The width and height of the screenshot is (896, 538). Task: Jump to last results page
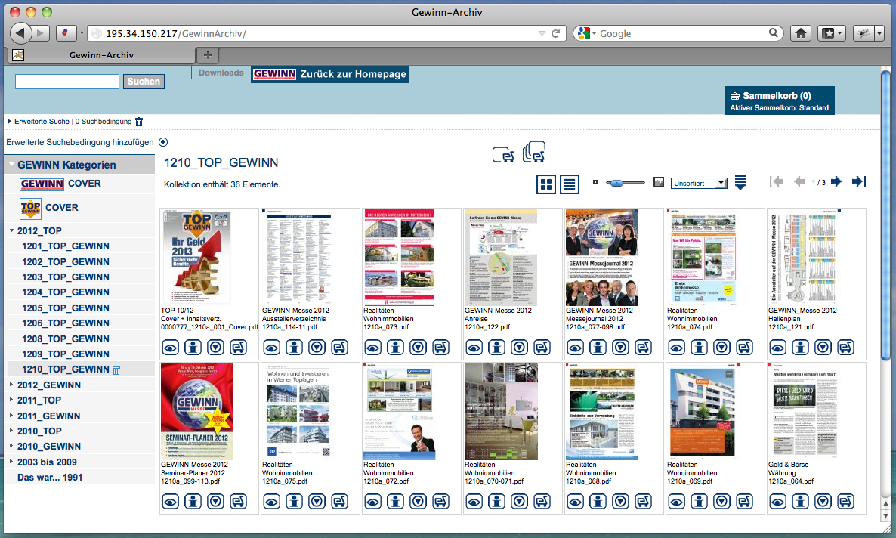[859, 182]
